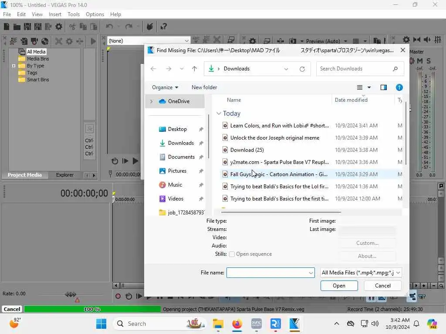Collapse the Today group in file list
The height and width of the screenshot is (334, 446).
click(x=219, y=114)
